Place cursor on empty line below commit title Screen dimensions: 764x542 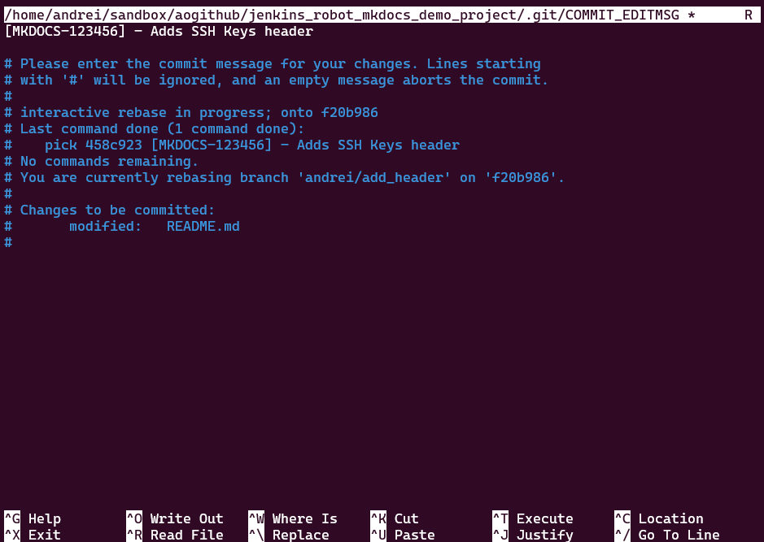(x=382, y=48)
